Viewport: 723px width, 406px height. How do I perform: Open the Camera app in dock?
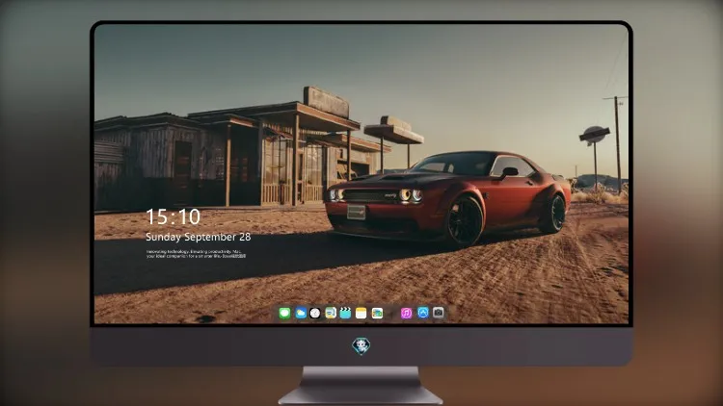pos(439,313)
